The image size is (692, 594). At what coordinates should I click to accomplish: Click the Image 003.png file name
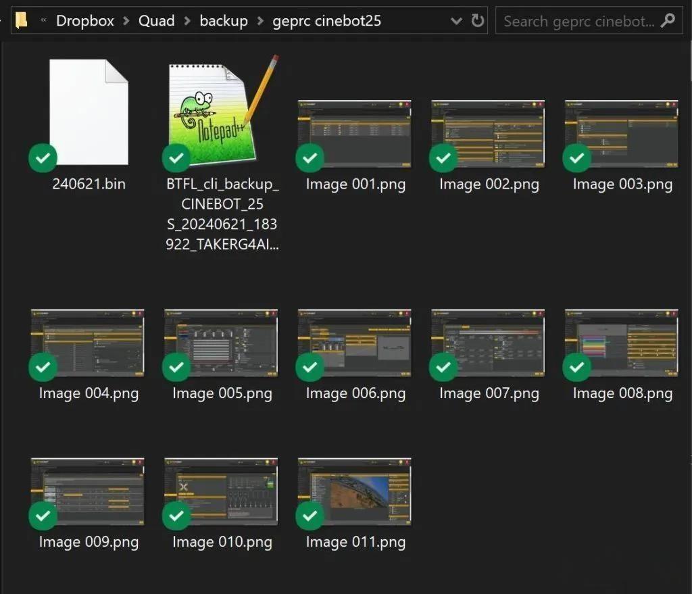coord(622,184)
